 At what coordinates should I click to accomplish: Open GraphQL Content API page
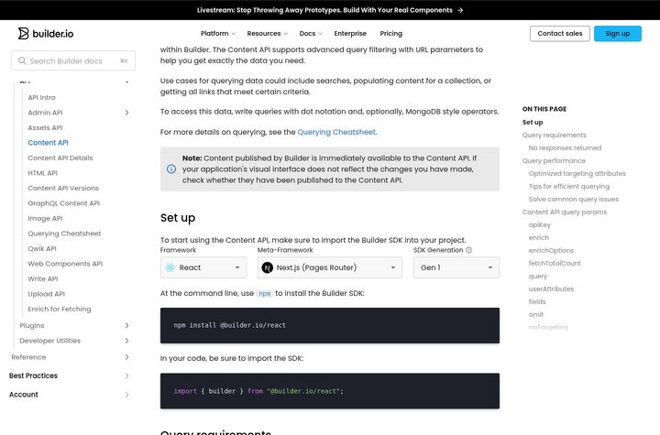click(x=63, y=203)
